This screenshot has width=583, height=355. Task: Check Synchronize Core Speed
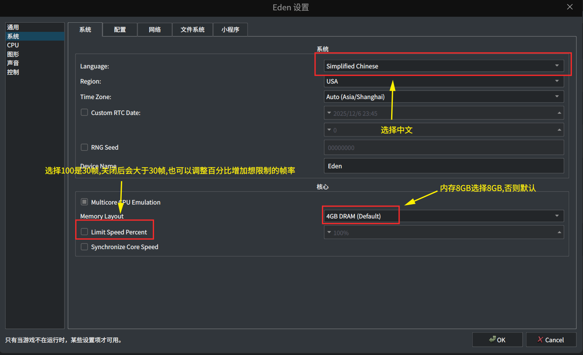pyautogui.click(x=84, y=247)
